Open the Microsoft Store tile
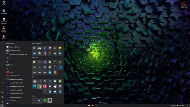190x107 pixels. [x=39, y=48]
